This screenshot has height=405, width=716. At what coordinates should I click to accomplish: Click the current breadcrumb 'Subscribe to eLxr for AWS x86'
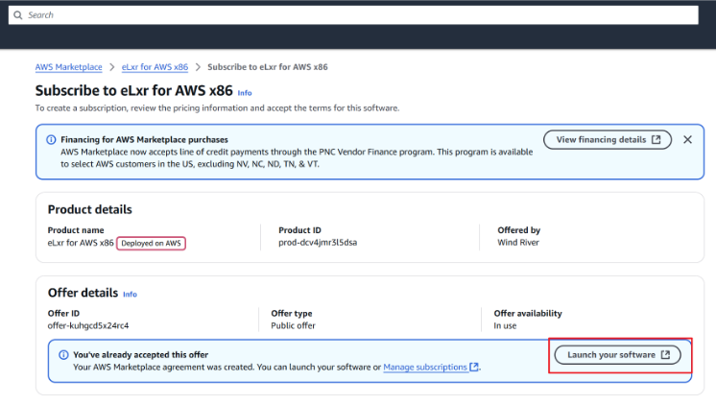[x=268, y=67]
